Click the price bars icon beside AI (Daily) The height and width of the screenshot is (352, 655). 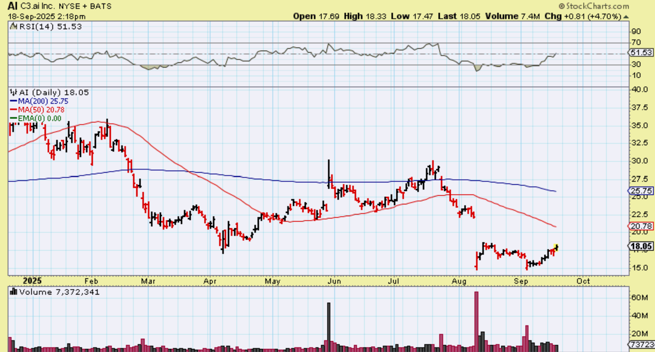(13, 92)
